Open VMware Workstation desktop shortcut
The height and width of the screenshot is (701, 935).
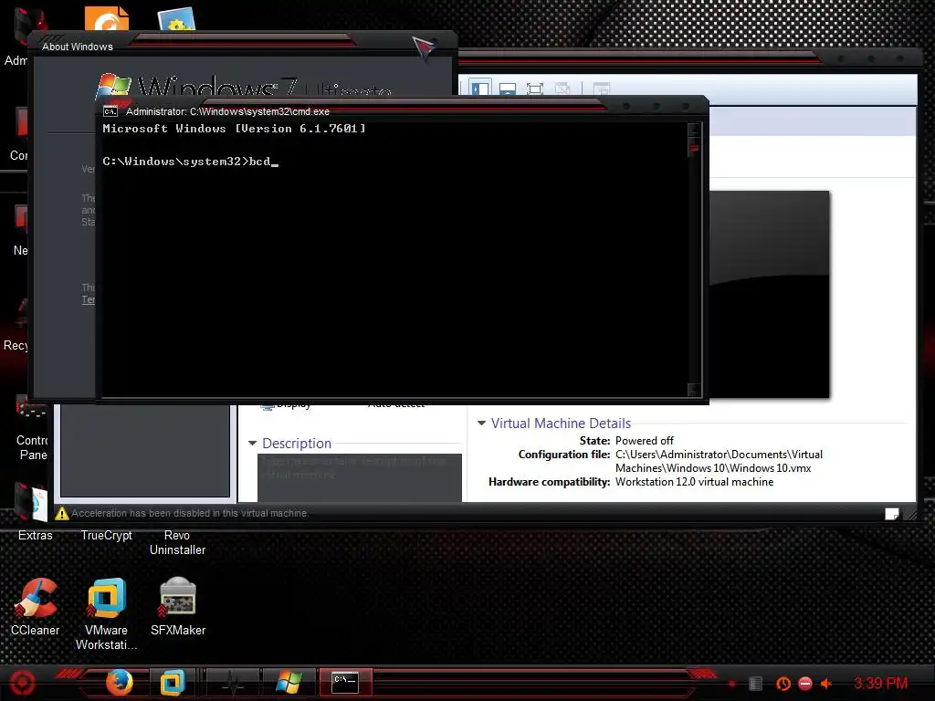point(106,614)
